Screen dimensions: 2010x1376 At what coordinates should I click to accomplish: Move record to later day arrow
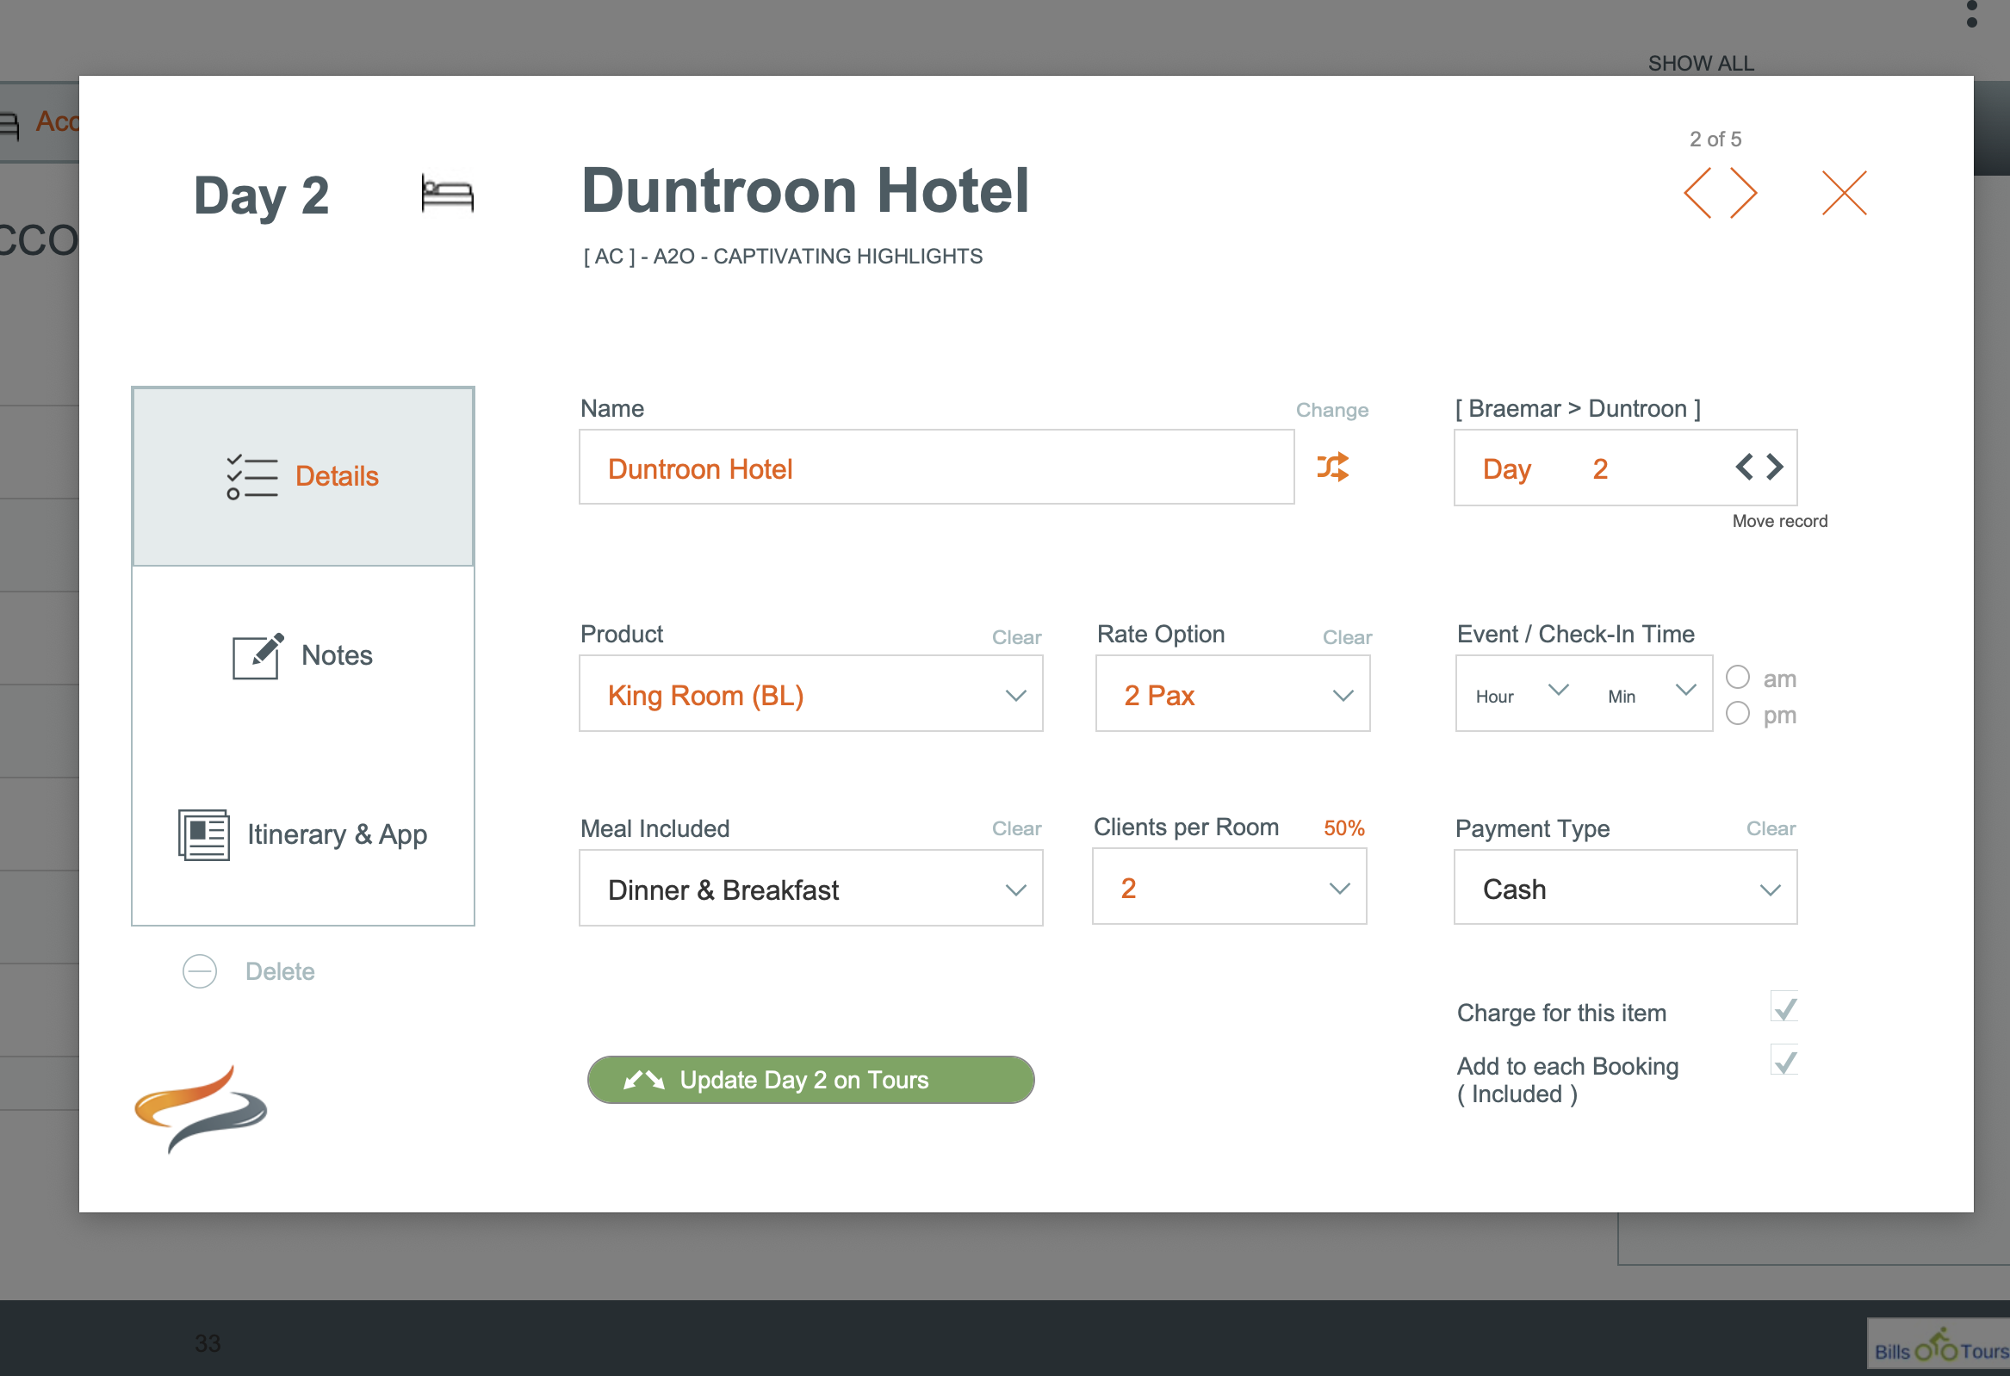point(1775,467)
